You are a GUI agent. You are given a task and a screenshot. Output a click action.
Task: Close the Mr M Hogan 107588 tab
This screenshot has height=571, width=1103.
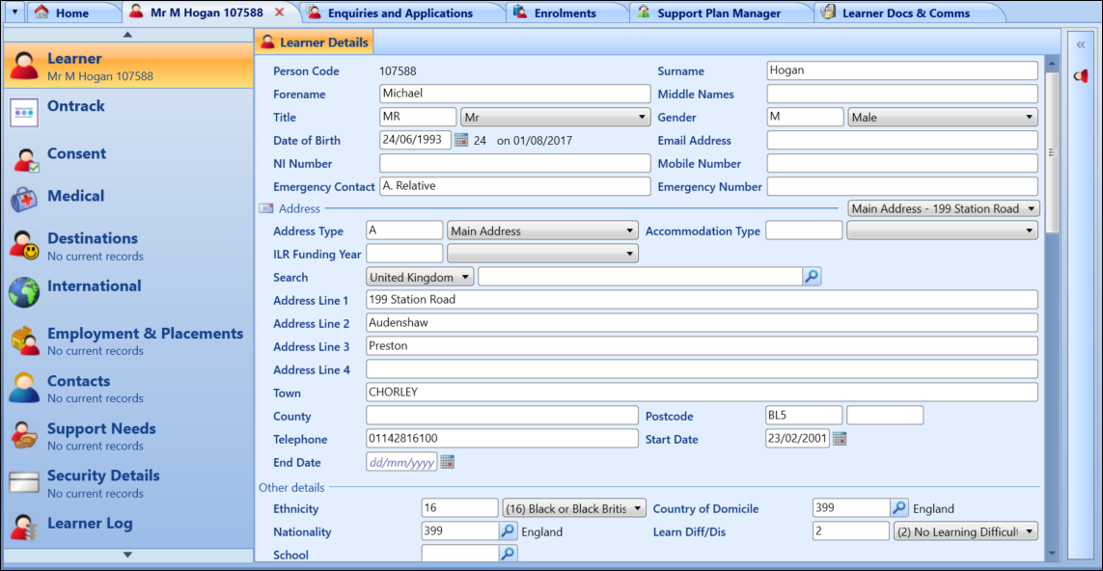pyautogui.click(x=280, y=13)
